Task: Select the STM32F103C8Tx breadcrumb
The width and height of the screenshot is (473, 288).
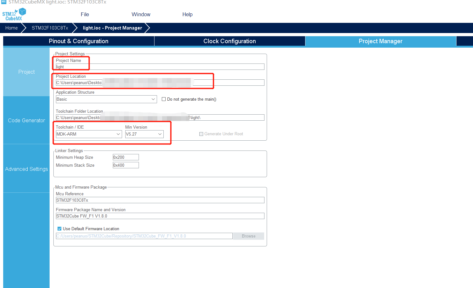Action: [50, 28]
